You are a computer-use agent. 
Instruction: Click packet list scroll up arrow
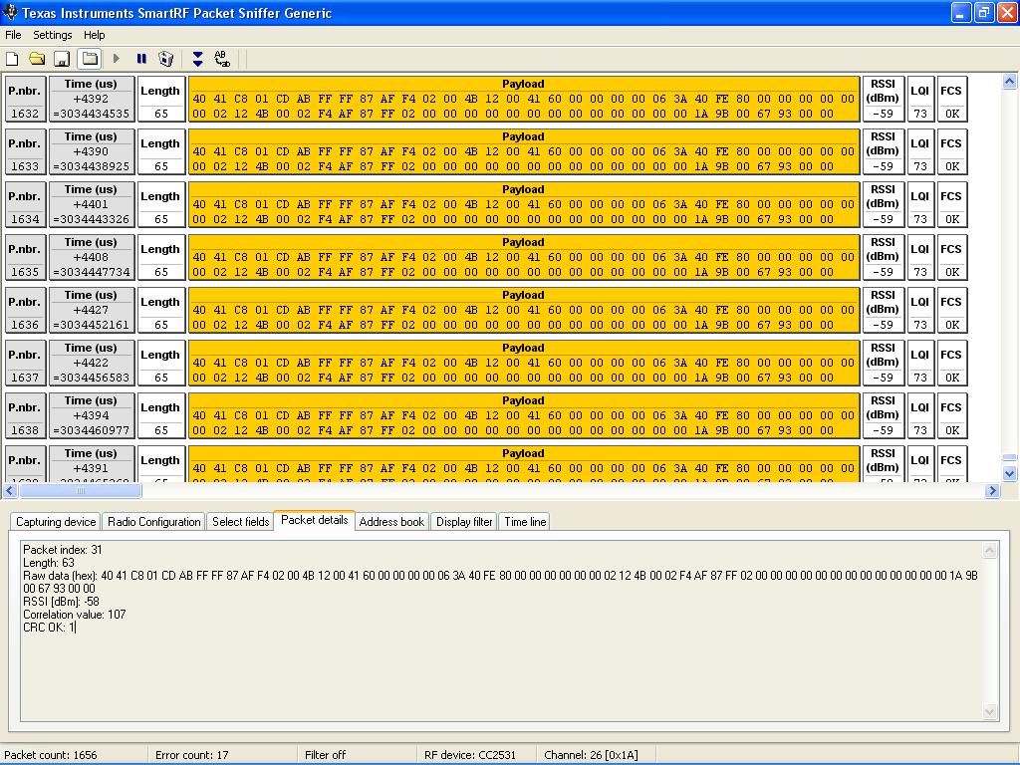click(1010, 82)
